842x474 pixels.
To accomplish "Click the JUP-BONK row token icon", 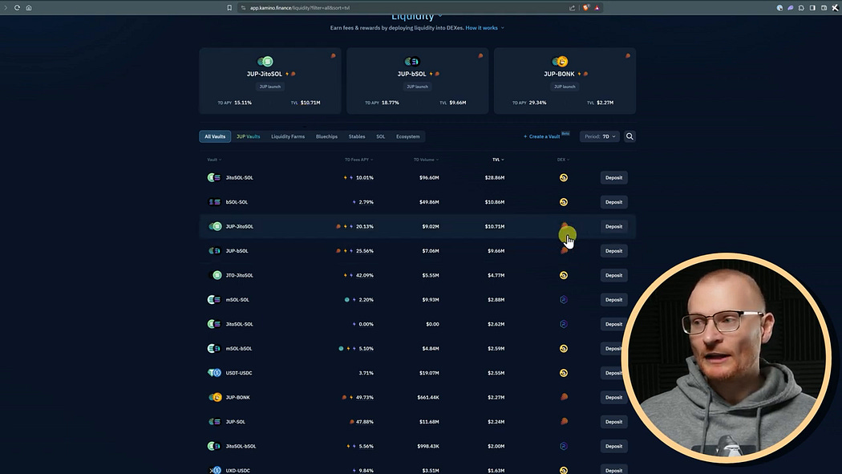I will pos(215,397).
